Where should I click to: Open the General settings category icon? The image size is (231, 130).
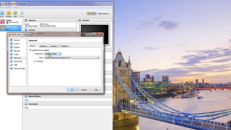tap(12, 40)
